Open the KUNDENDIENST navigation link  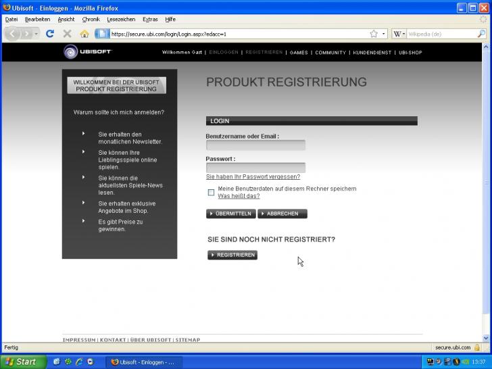(372, 53)
